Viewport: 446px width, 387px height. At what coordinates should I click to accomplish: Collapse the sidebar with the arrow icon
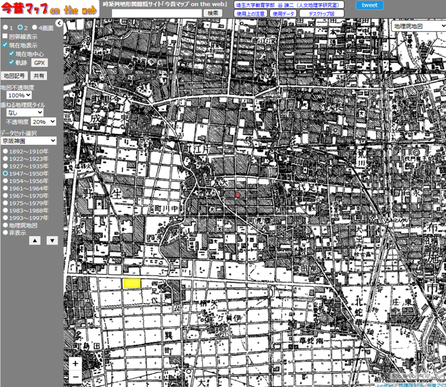59,23
